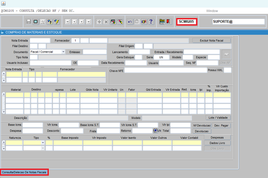Click the icon left of COMPRAS DE MATERIAIS E ESTOQUE
Screen dimensions: 268x178
2,33
